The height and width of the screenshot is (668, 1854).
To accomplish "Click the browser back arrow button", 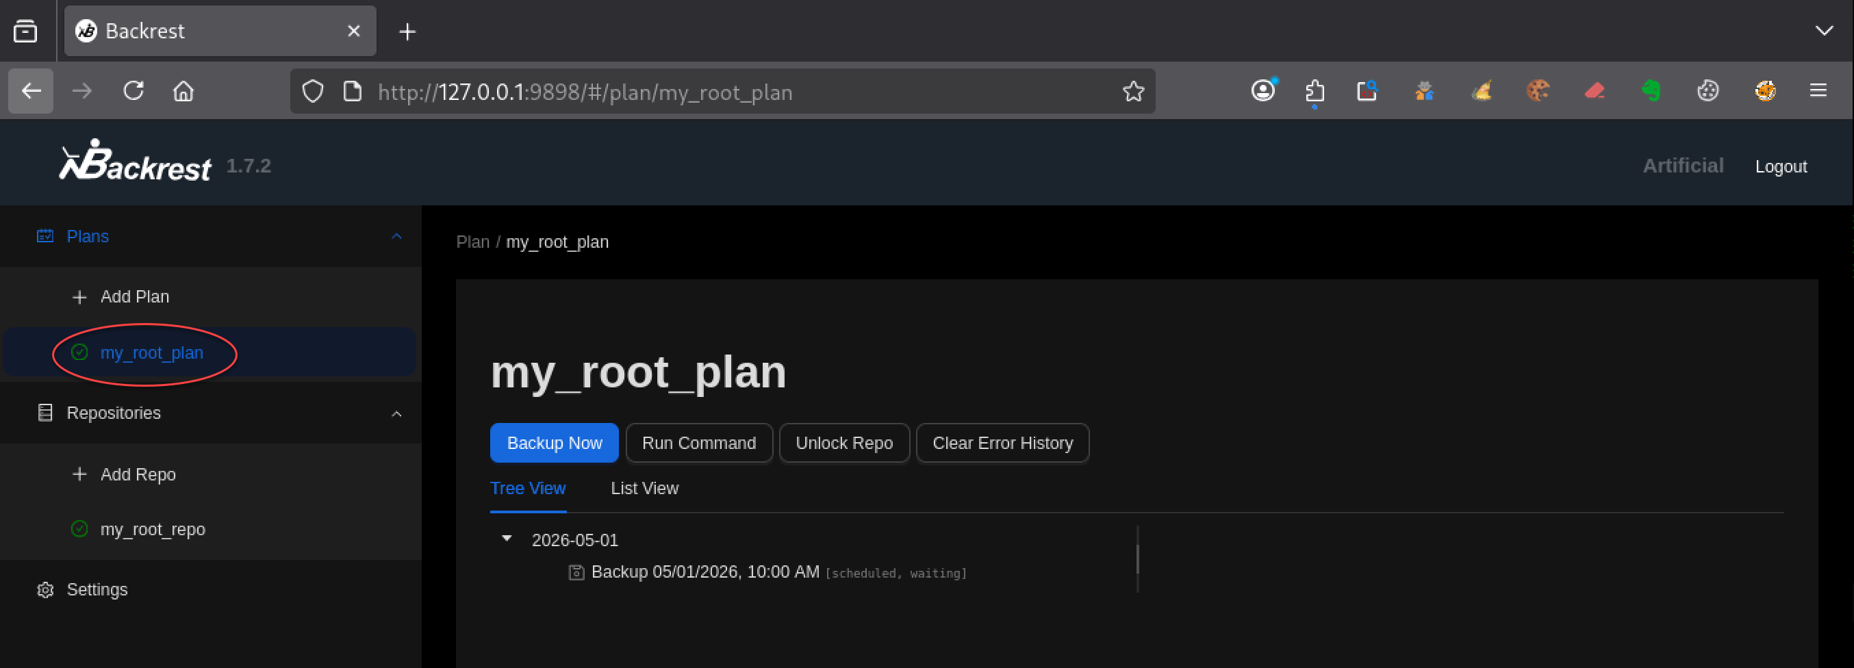I will pyautogui.click(x=31, y=92).
